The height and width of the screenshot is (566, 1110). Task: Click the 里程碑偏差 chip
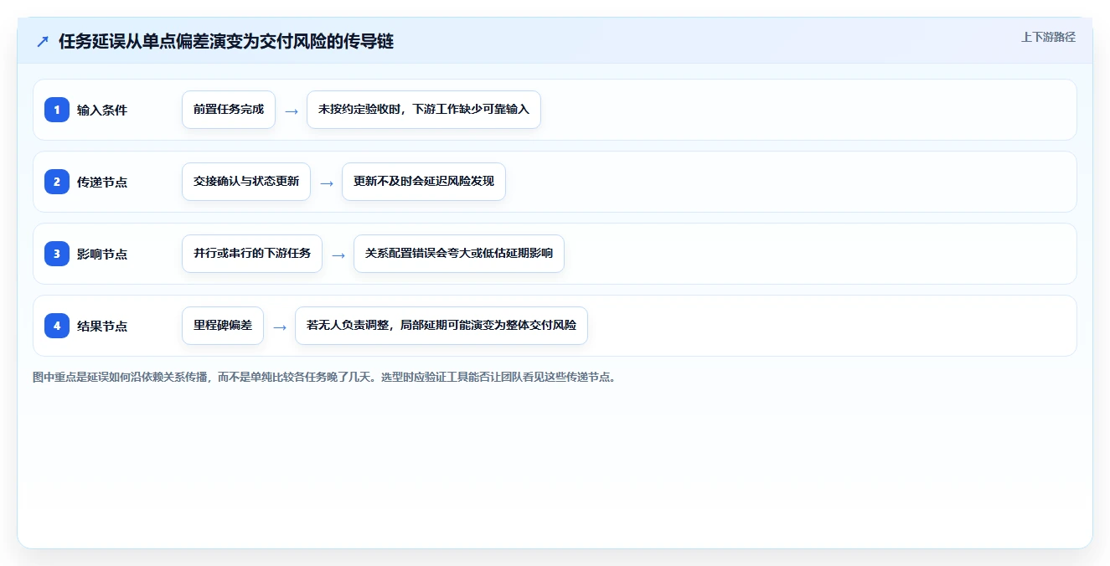coord(223,326)
